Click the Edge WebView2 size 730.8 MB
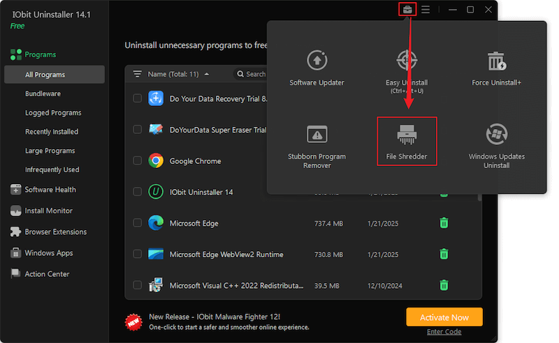 (x=328, y=254)
